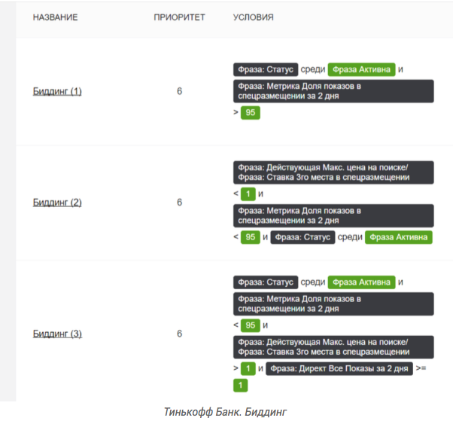Click Фраза: Статус tag in Биддинг (2)
The height and width of the screenshot is (424, 453).
click(x=303, y=237)
